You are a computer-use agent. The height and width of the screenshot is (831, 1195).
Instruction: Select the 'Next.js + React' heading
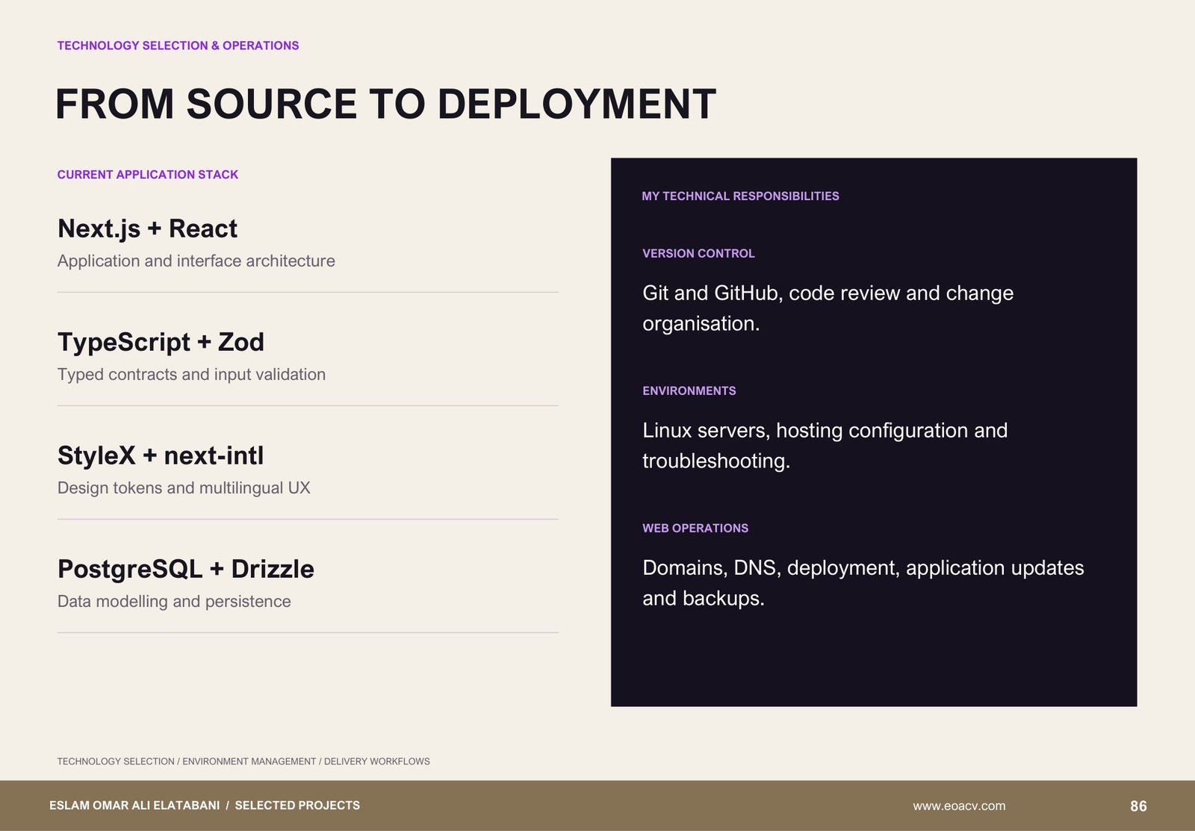coord(147,228)
